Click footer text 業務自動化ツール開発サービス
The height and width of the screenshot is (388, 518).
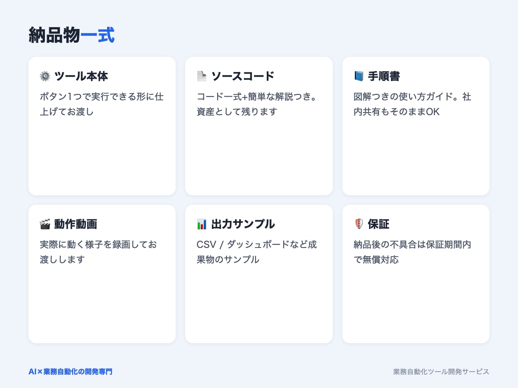441,371
